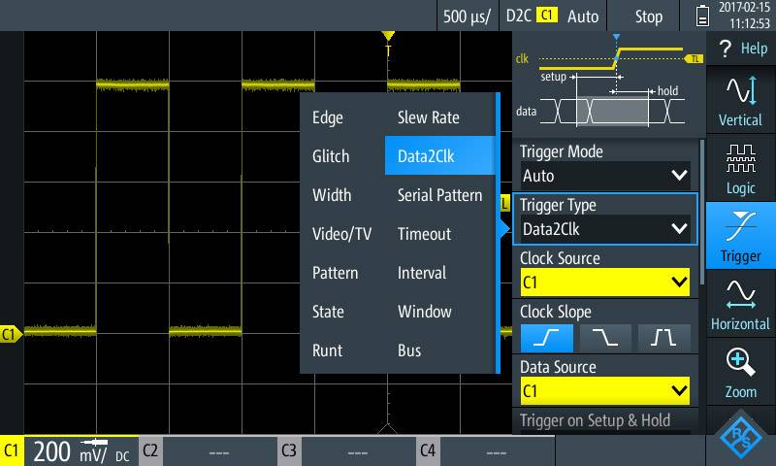Select both edges clock slope

click(664, 337)
